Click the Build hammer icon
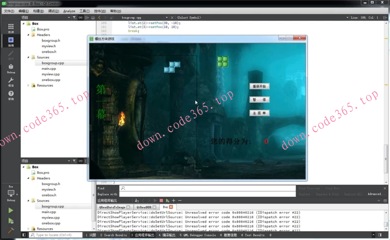390x240 pixels. 11,231
